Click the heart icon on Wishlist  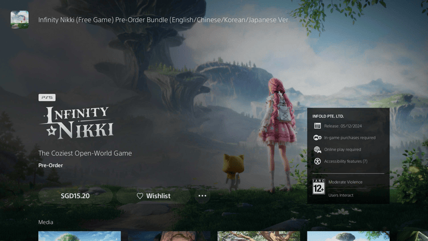pos(140,196)
